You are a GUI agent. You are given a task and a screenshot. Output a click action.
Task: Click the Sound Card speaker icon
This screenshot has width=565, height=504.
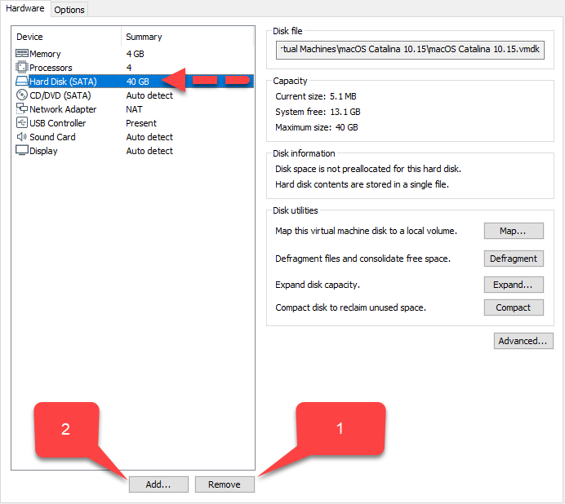pyautogui.click(x=22, y=137)
